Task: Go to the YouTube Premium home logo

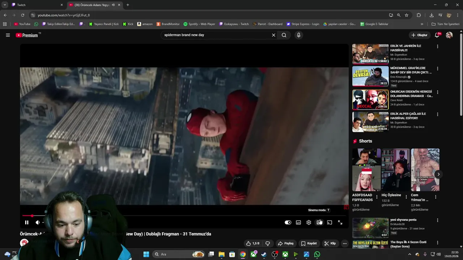Action: pos(27,35)
